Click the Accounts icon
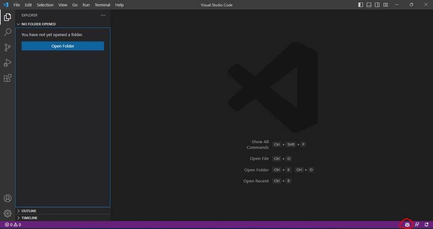This screenshot has height=229, width=433. 7,199
